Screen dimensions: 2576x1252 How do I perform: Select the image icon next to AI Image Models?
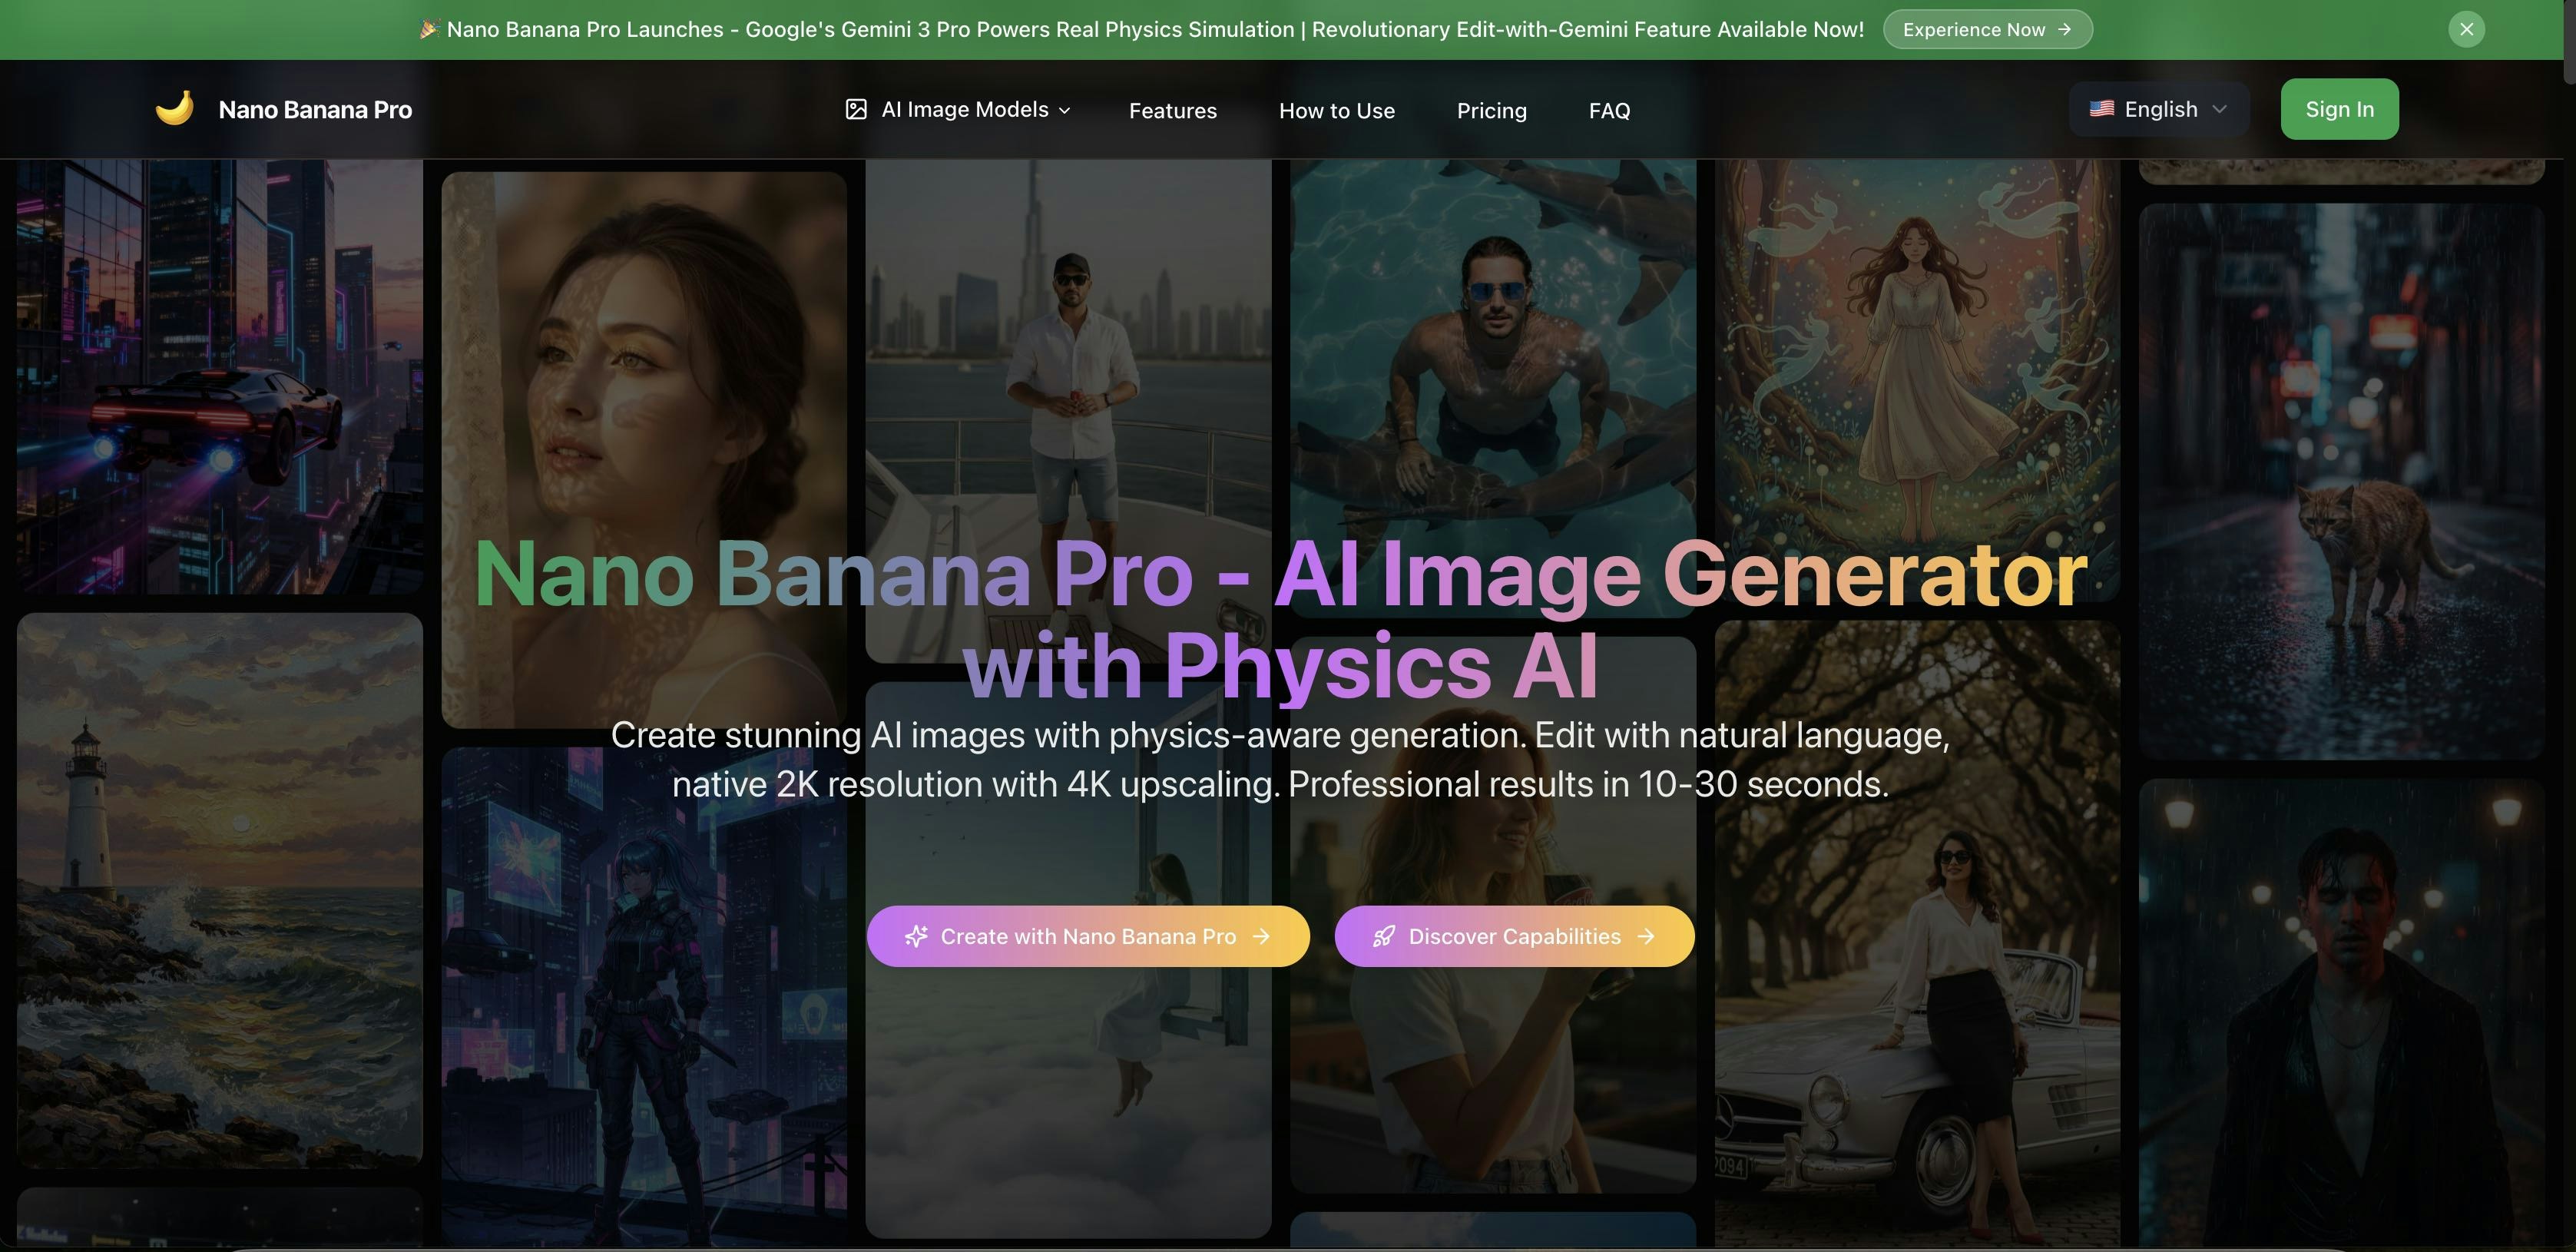click(x=856, y=109)
